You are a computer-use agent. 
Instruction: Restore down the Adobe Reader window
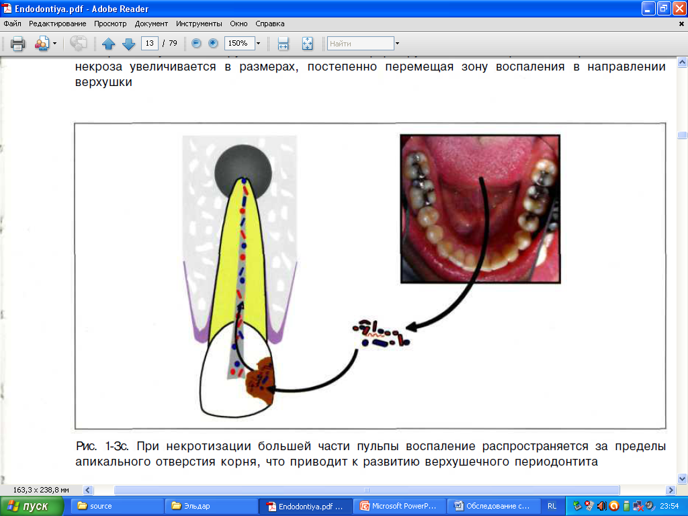coord(664,9)
